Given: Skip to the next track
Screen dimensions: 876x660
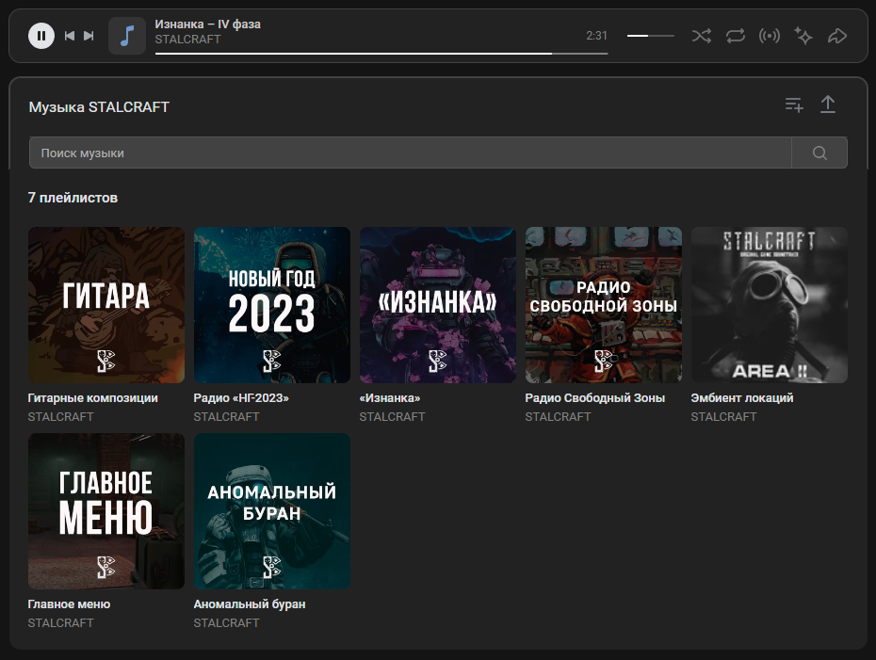Looking at the screenshot, I should [89, 36].
